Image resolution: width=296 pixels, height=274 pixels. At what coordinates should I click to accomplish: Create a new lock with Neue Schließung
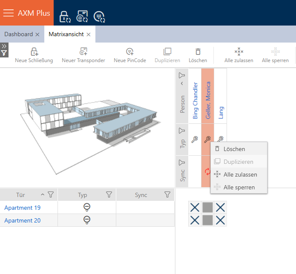point(34,55)
